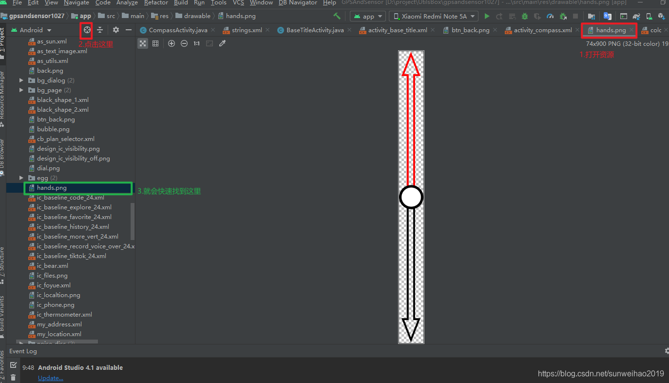Click the Translate plugin icon
Viewport: 669px width, 383px height.
click(608, 16)
